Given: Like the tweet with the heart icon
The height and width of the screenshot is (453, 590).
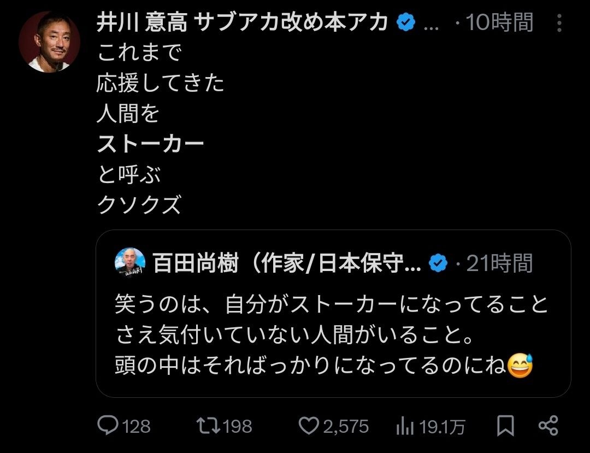Looking at the screenshot, I should (309, 426).
